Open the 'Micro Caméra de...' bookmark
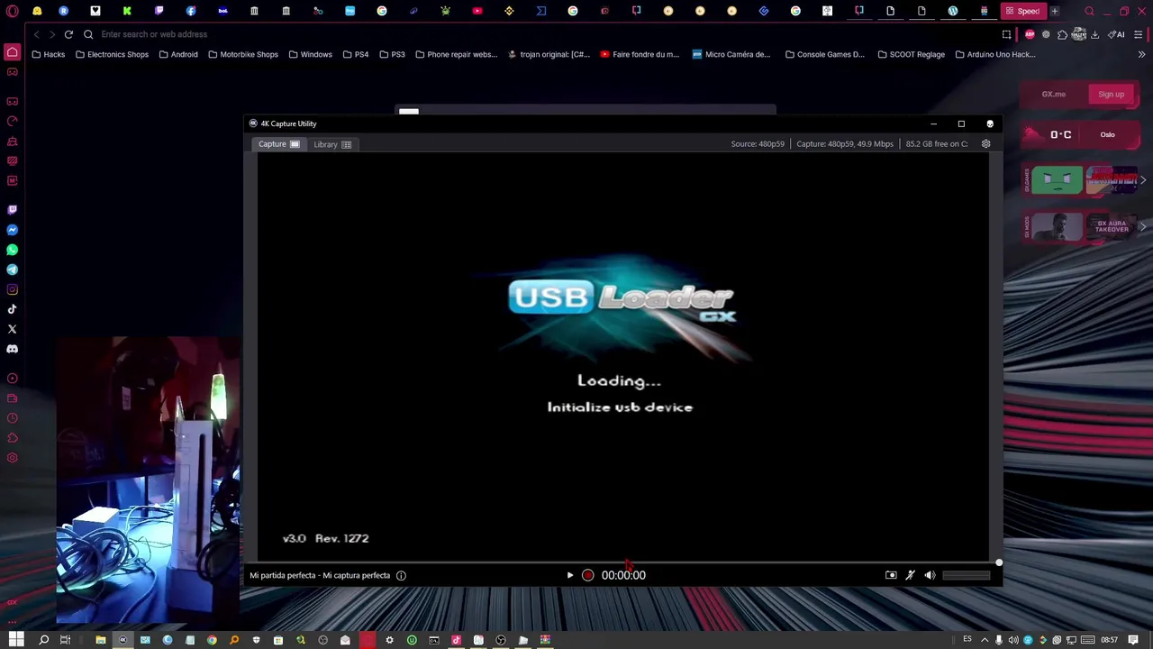The image size is (1153, 649). [x=731, y=54]
